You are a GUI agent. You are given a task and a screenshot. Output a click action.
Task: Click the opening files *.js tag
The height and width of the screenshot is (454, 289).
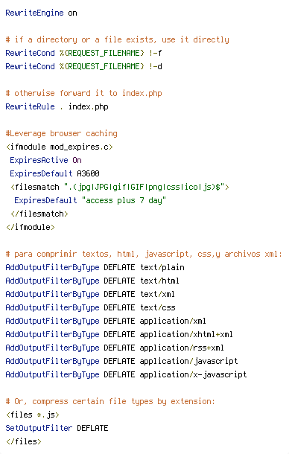coord(33,415)
